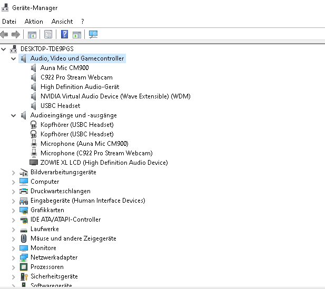
Task: Expand the Laufwerke category
Action: pyautogui.click(x=14, y=230)
